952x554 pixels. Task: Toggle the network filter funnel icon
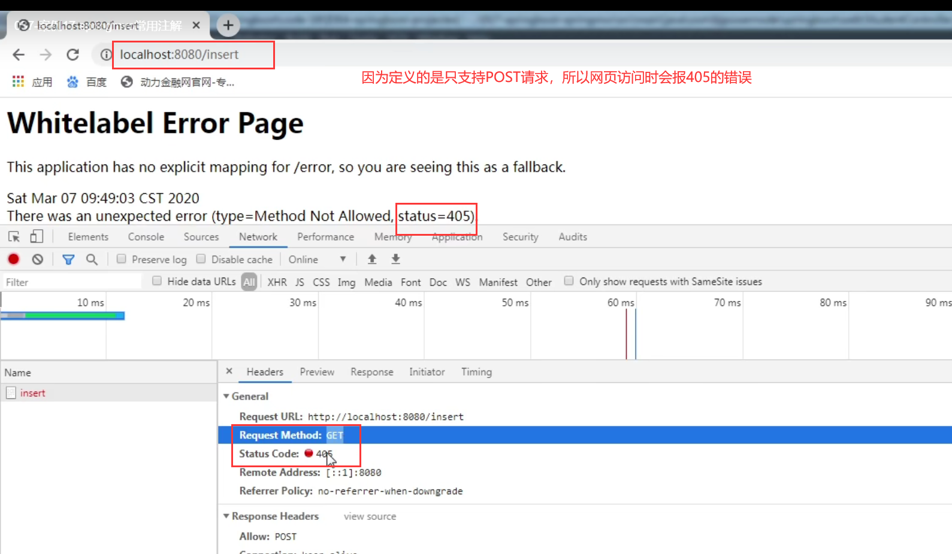(x=68, y=259)
